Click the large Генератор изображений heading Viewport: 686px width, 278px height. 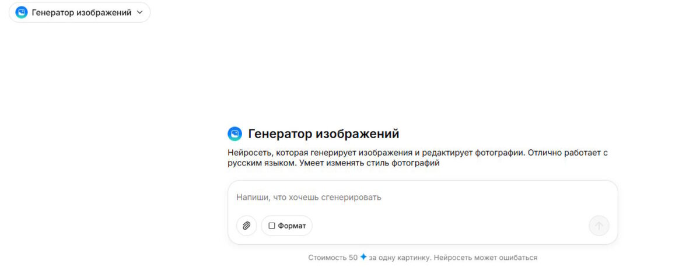323,134
